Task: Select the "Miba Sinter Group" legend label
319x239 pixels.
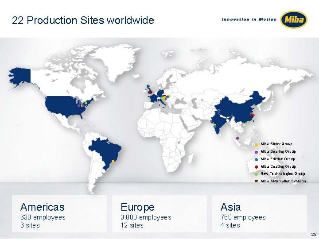Action: click(276, 144)
